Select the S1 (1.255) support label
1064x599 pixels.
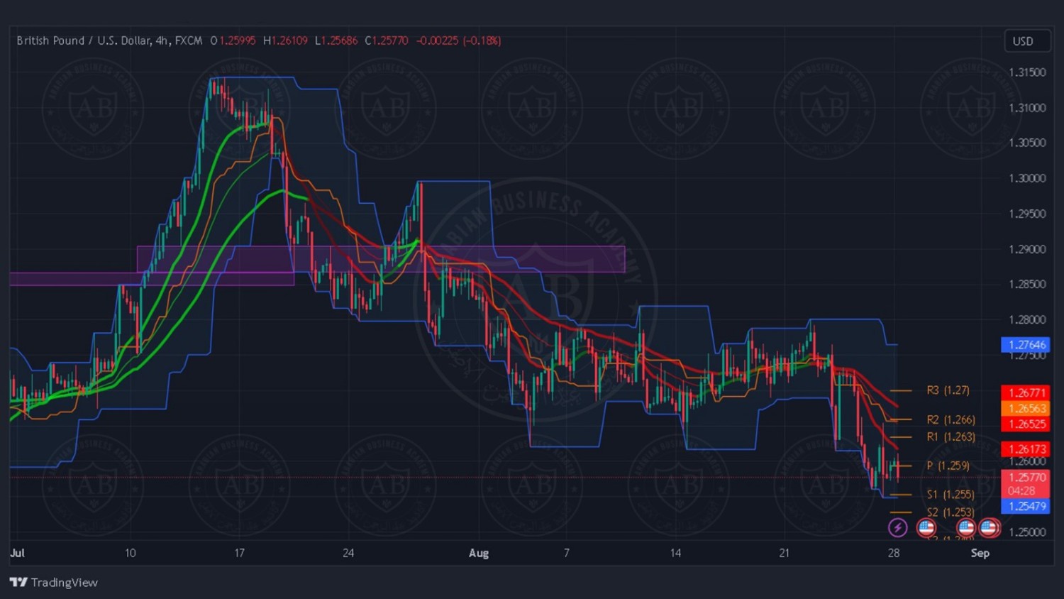pyautogui.click(x=950, y=494)
